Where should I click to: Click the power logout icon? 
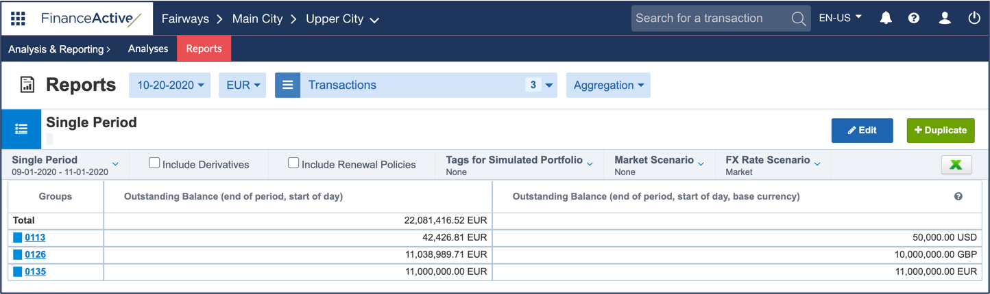click(974, 18)
